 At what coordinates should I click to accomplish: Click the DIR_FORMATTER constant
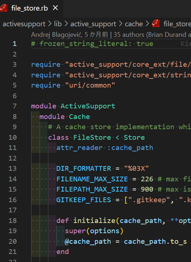pos(84,169)
